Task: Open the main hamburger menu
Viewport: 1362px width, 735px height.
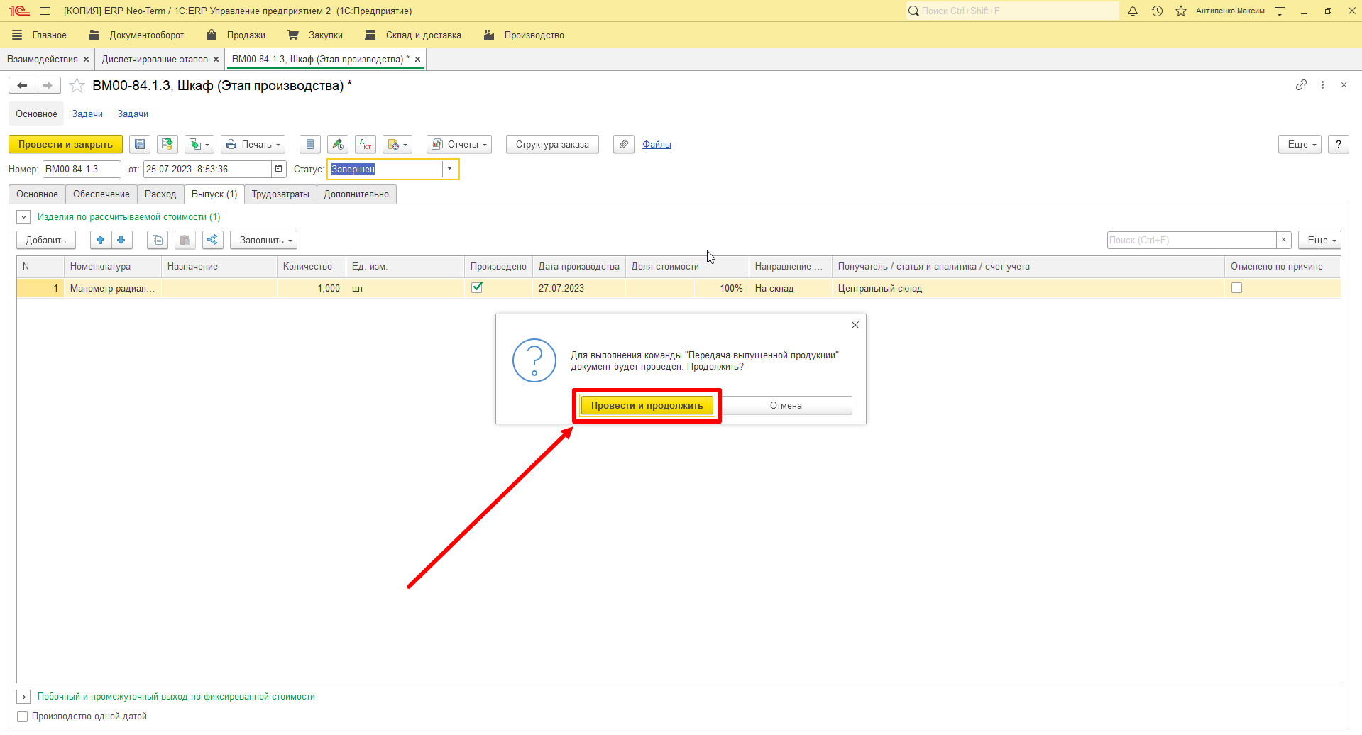Action: tap(45, 11)
